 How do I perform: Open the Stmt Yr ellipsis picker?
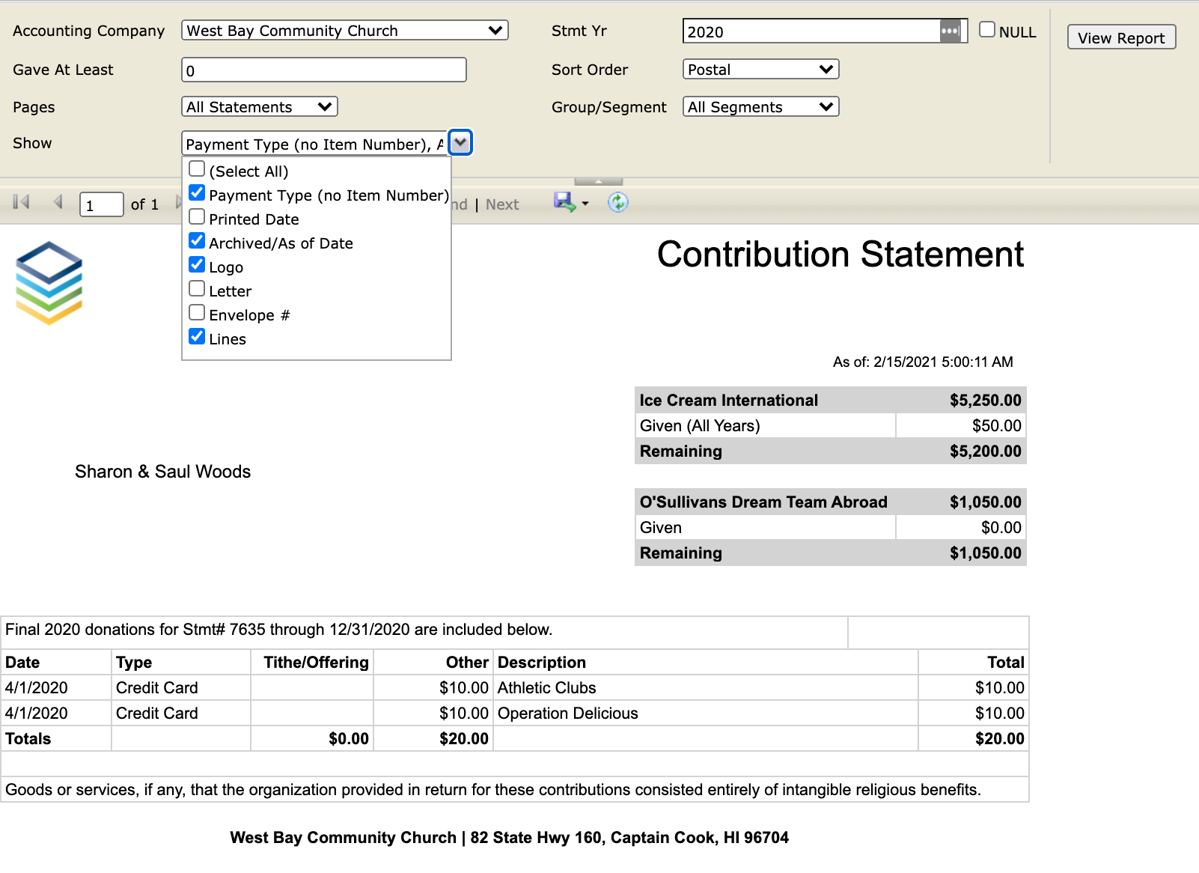click(x=950, y=31)
